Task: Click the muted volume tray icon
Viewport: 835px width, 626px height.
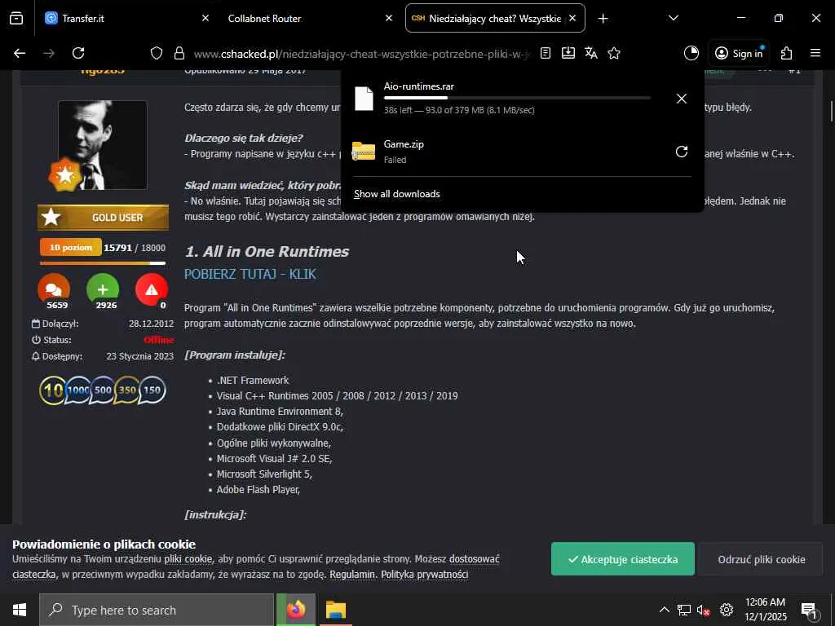Action: (704, 610)
